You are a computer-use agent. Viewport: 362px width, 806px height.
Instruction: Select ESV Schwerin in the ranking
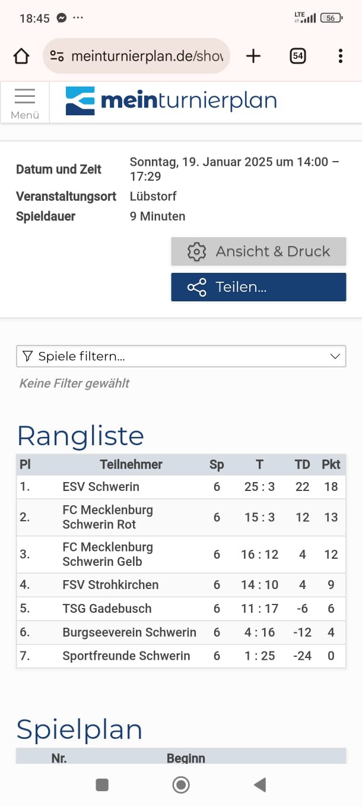click(101, 487)
